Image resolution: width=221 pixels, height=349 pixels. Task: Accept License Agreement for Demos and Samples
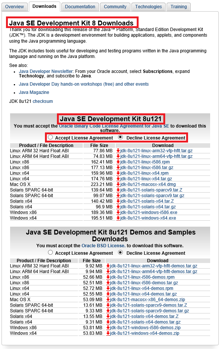pos(50,252)
